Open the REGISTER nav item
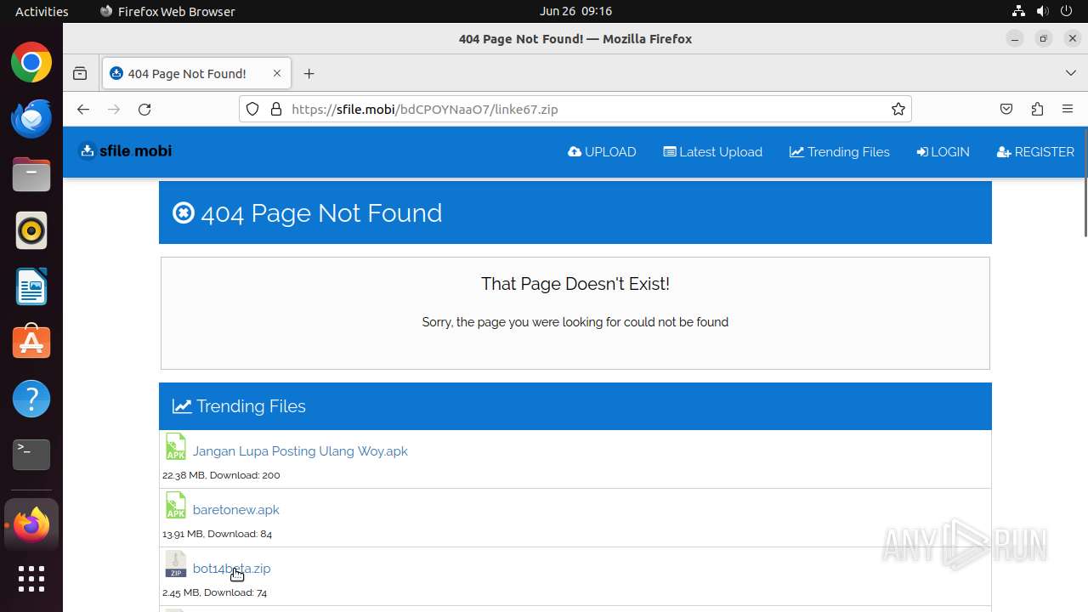This screenshot has width=1088, height=612. click(x=1035, y=152)
